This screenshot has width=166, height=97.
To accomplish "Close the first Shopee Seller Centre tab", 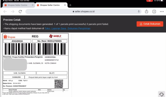I will pyautogui.click(x=33, y=5).
